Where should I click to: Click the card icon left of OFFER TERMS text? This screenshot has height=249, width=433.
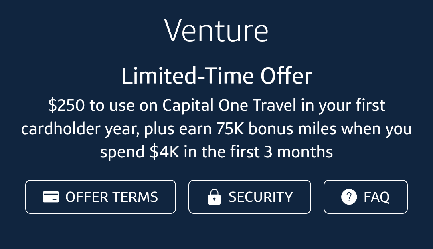point(51,197)
